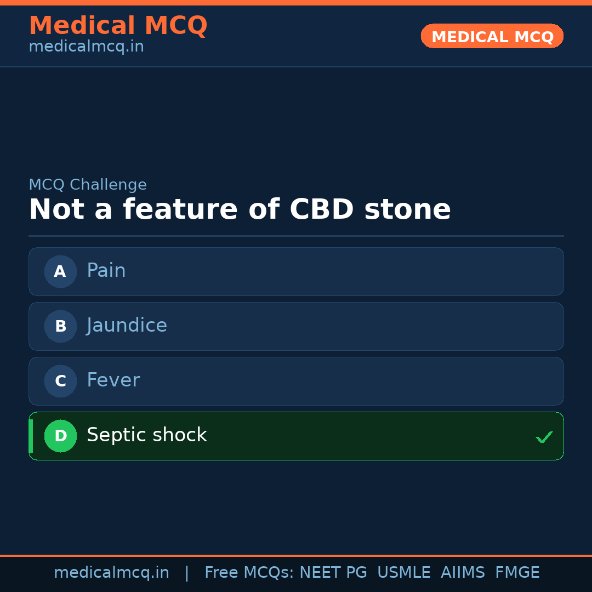Click the letter B circle icon

pyautogui.click(x=60, y=326)
